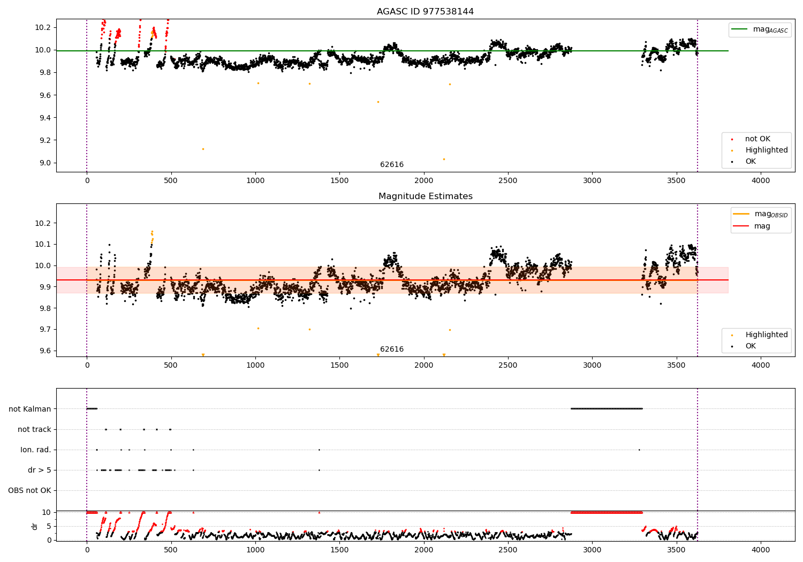803x562 pixels.
Task: Click the long black 'not Kalman' bar near x 3000
Action: click(x=607, y=408)
